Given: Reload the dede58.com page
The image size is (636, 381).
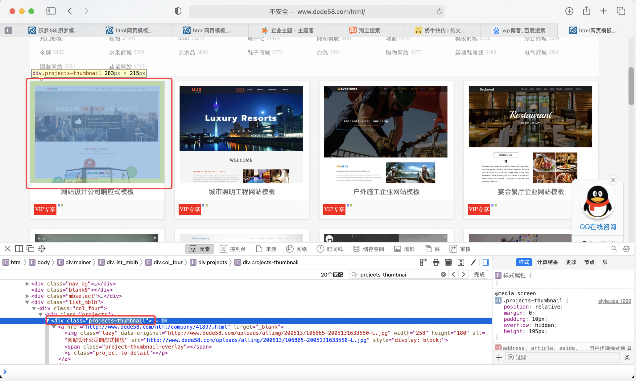Looking at the screenshot, I should click(x=439, y=12).
